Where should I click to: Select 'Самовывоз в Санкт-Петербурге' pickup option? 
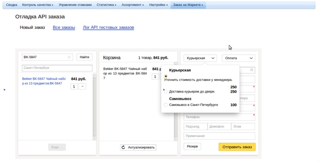tap(166, 105)
